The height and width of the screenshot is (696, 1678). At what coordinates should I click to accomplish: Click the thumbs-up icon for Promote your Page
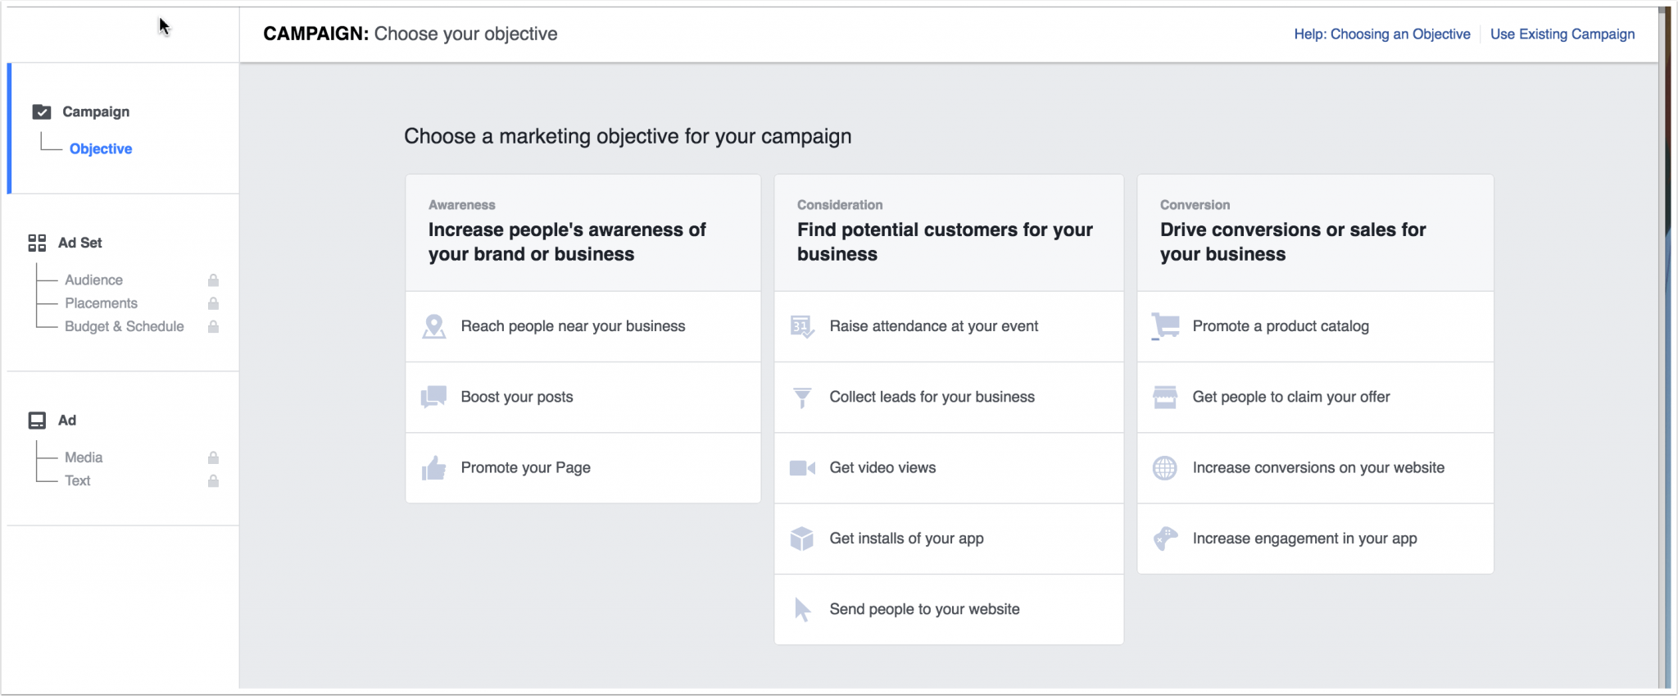[x=433, y=468]
